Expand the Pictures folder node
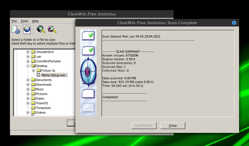Screen dimensions: 249x146 pyautogui.click(x=28, y=94)
